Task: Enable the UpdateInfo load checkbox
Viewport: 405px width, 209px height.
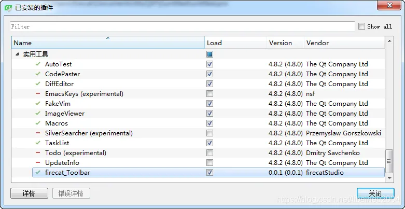Action: pyautogui.click(x=210, y=162)
